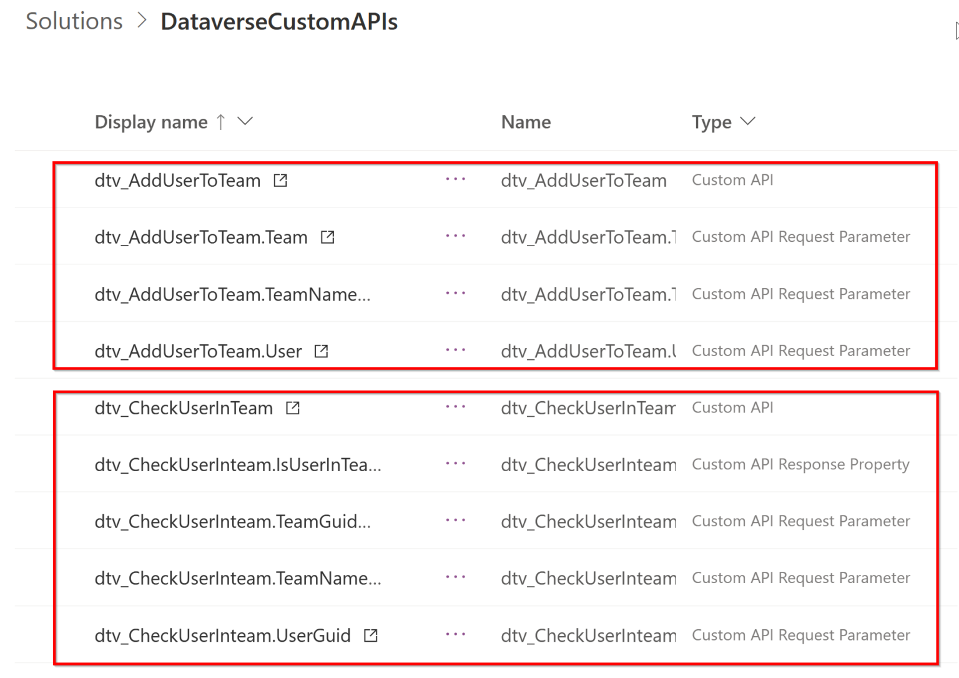Select the dtv_AddUserToTeam.Team row

201,237
